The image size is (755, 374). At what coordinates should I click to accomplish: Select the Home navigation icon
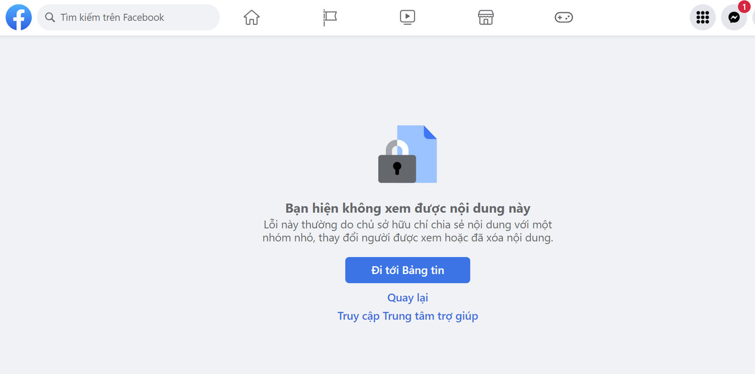[251, 17]
